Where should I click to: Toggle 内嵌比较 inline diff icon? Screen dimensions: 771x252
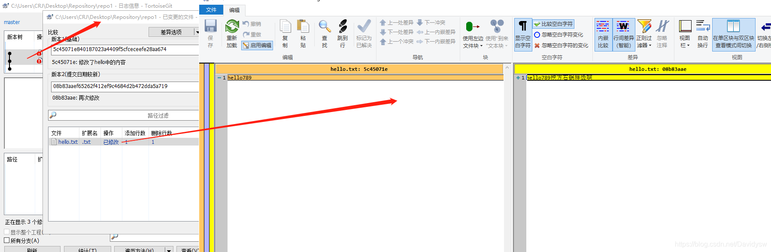click(603, 34)
